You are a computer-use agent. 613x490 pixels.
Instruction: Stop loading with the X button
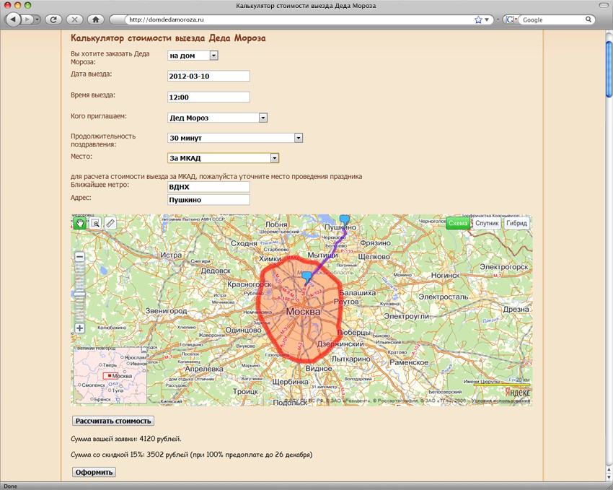[x=74, y=19]
